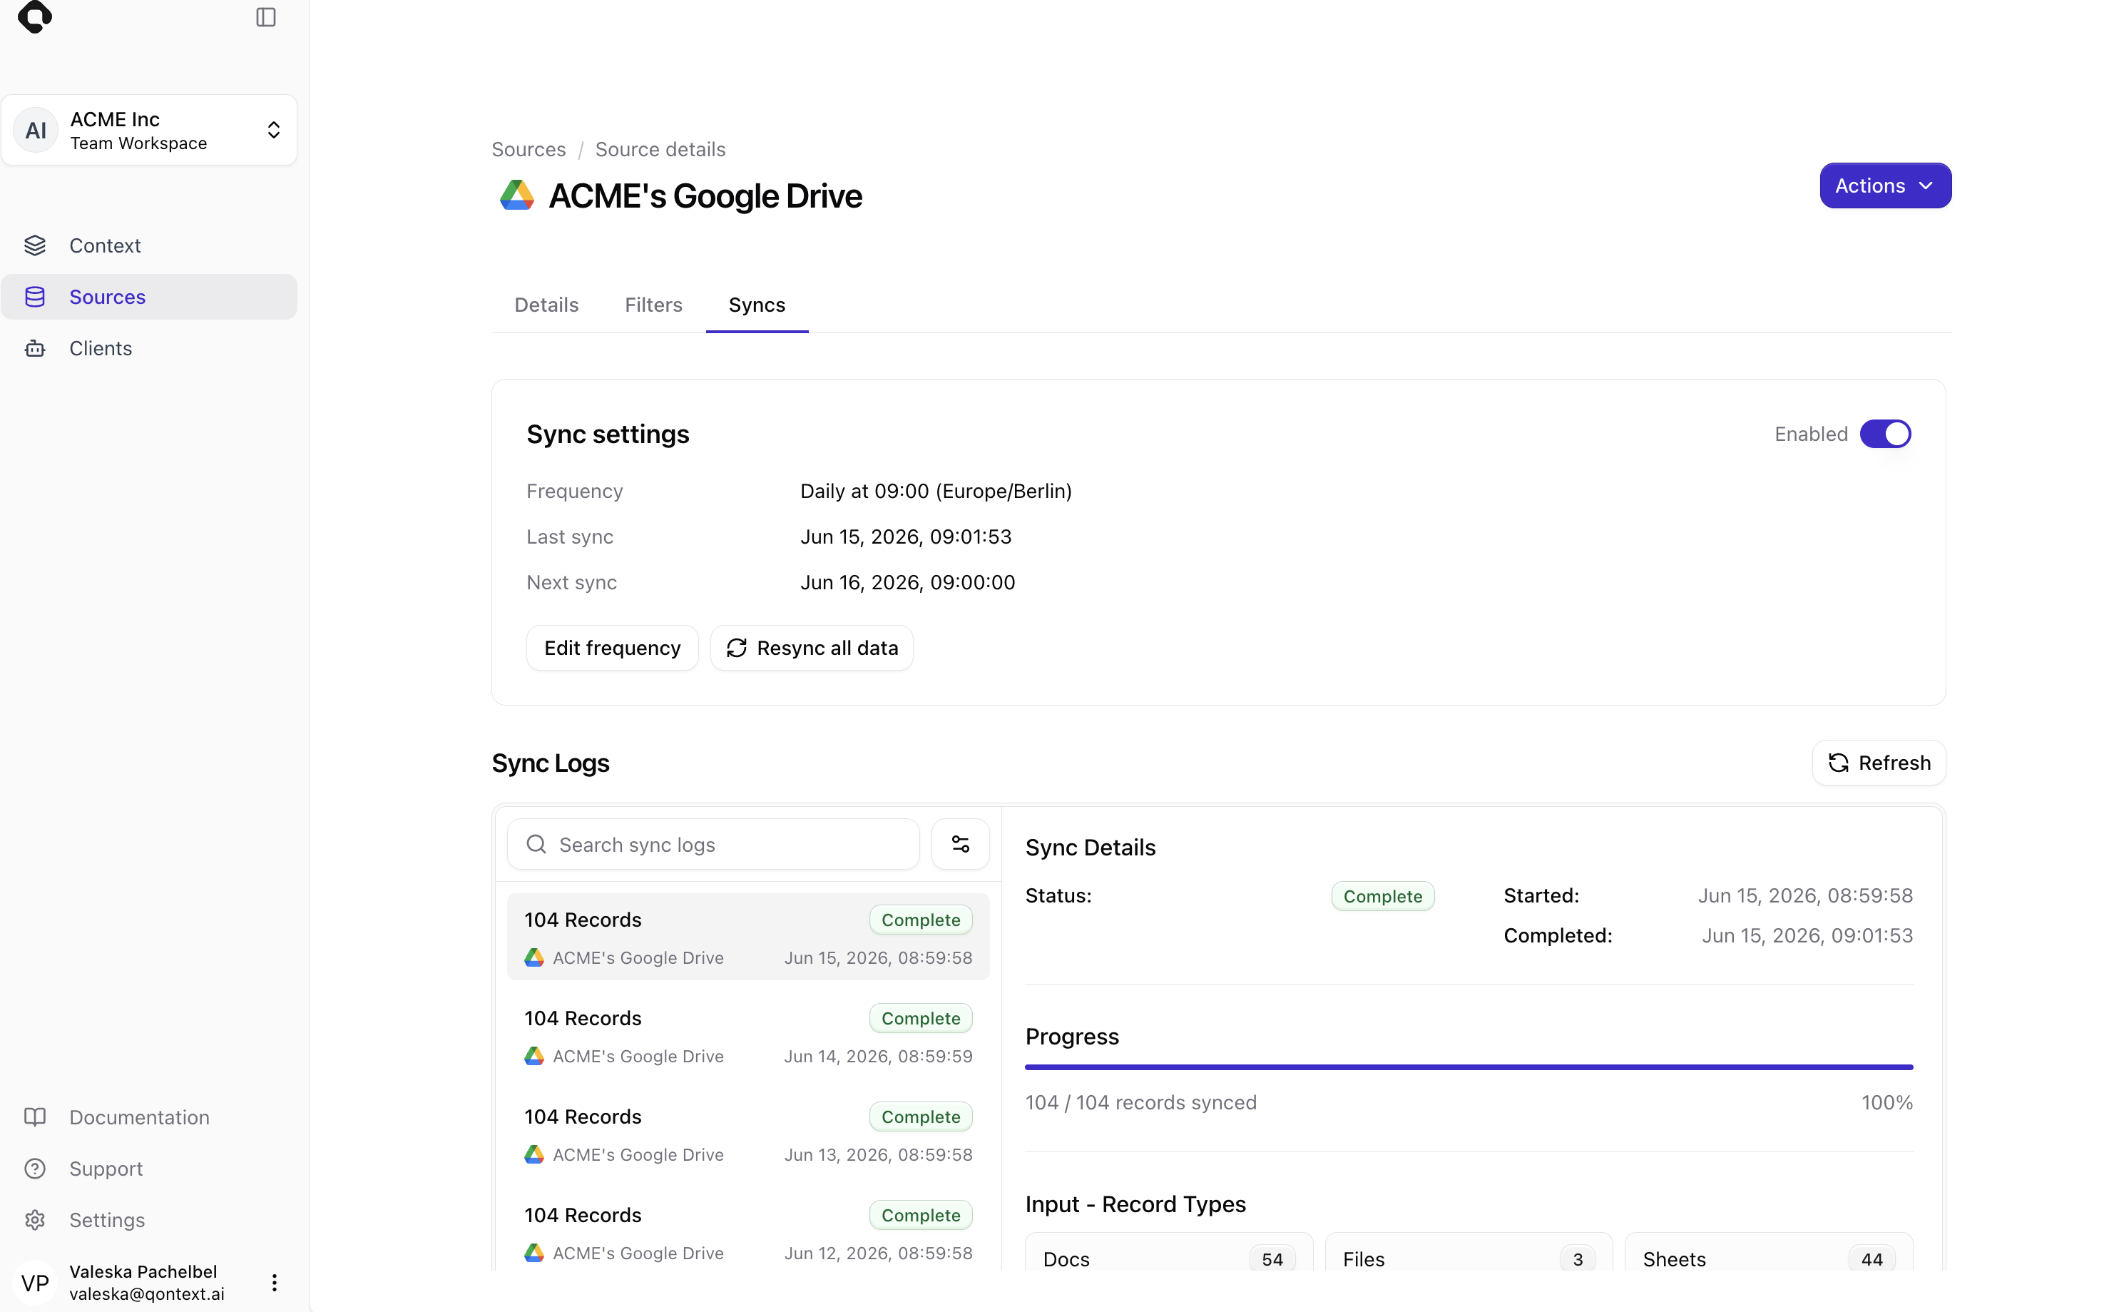Refresh the Sync Logs
This screenshot has height=1312, width=2119.
[1879, 763]
